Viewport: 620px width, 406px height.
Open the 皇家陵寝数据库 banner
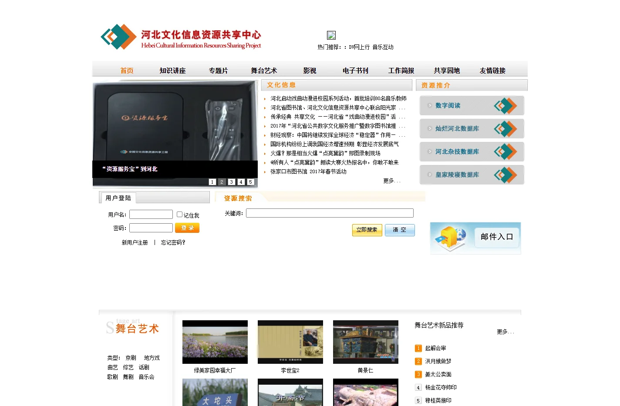click(x=472, y=174)
